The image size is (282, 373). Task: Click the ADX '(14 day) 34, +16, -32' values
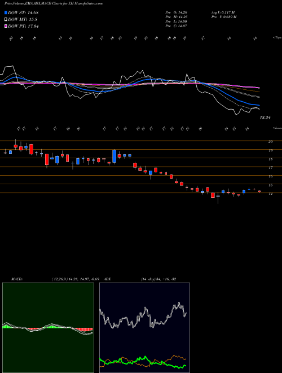[x=158, y=279]
